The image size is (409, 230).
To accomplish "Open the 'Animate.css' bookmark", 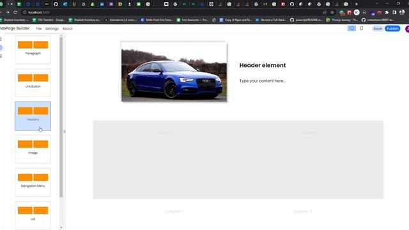I will coord(120,20).
